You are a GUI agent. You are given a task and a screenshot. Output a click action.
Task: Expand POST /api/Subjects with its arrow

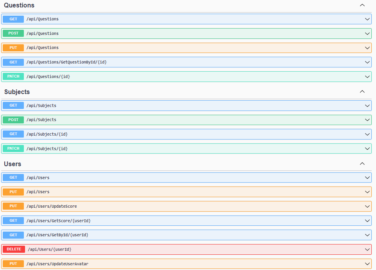click(367, 120)
